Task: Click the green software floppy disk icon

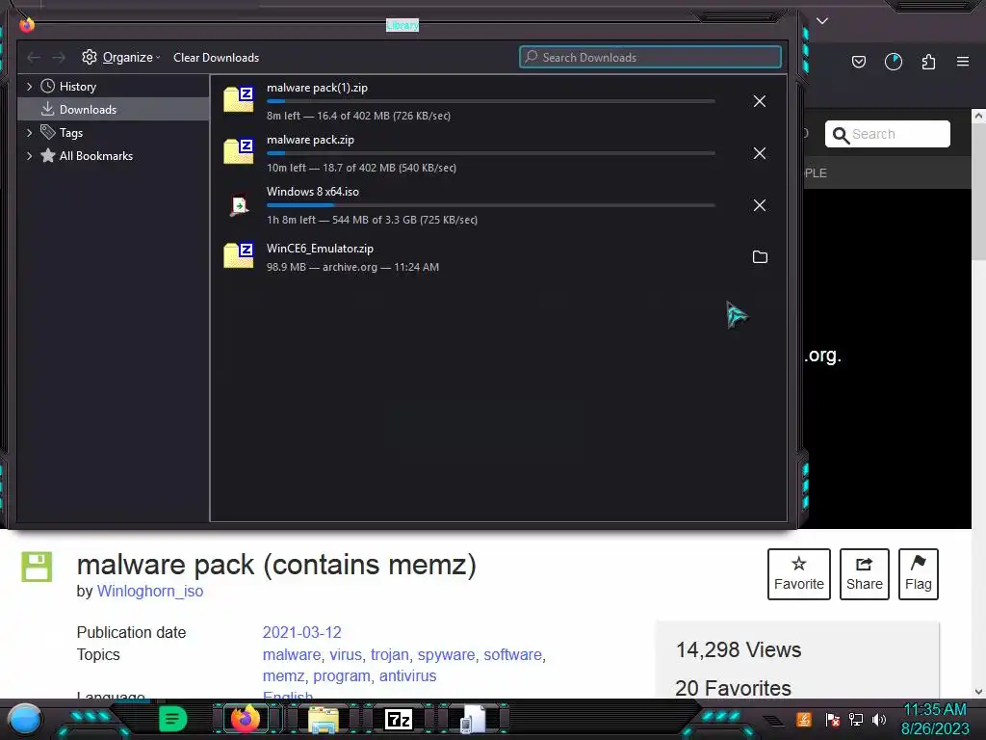Action: click(37, 567)
